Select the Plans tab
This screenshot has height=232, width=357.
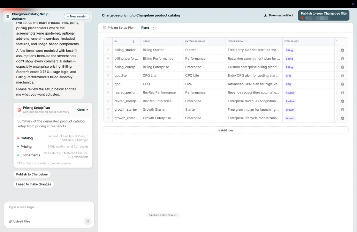pyautogui.click(x=145, y=28)
